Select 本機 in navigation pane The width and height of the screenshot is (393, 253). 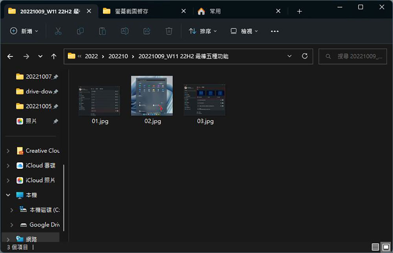(27, 195)
